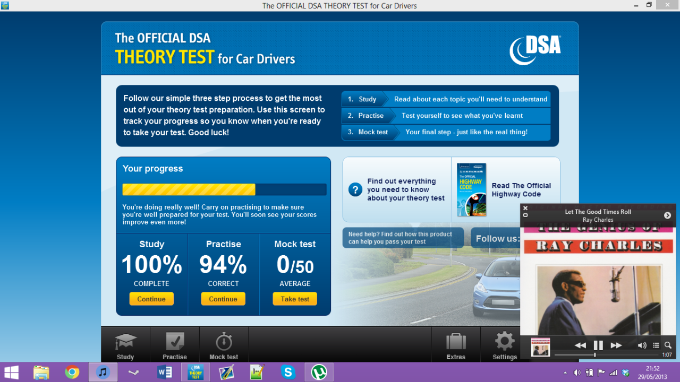Click the app icon in the title bar
Screen dimensions: 680x382
[x=5, y=5]
